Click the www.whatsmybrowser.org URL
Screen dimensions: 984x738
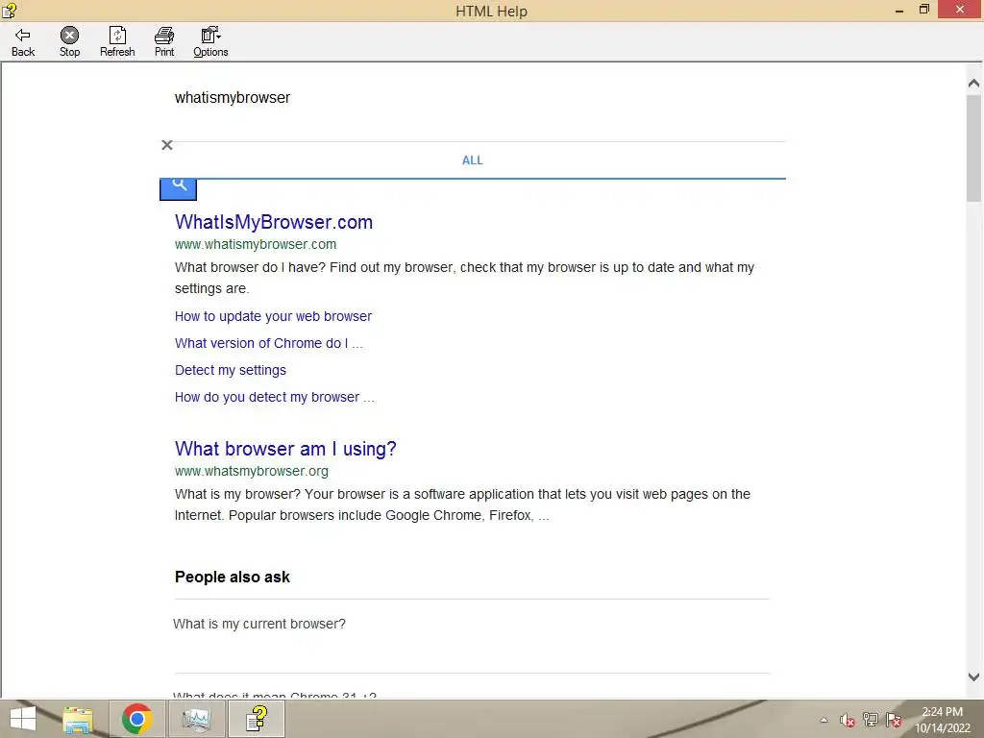[x=252, y=471]
